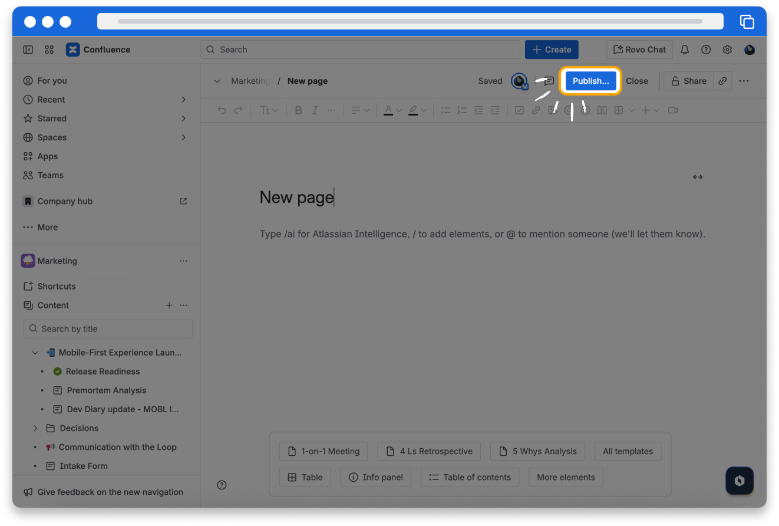Open Rovo Chat
The image size is (779, 526).
tap(639, 50)
